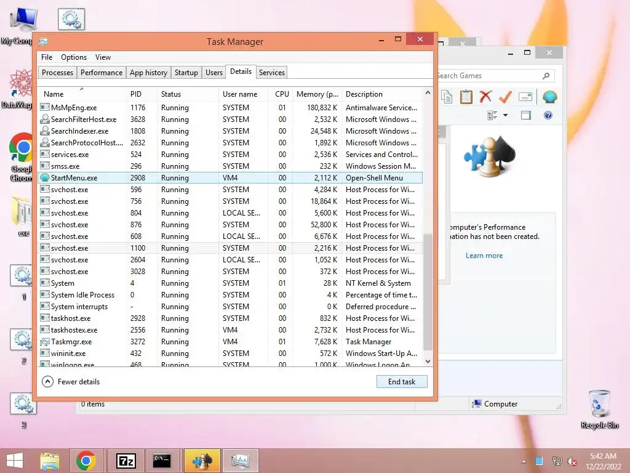Open File Explorer from taskbar
This screenshot has width=630, height=473.
tap(49, 461)
